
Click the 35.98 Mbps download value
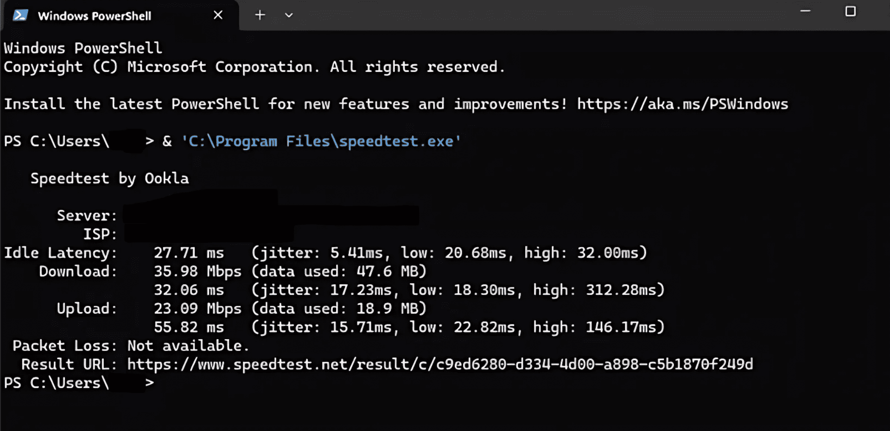pos(197,272)
